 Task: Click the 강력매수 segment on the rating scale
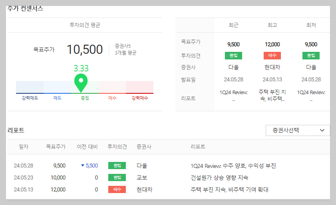tap(140, 87)
